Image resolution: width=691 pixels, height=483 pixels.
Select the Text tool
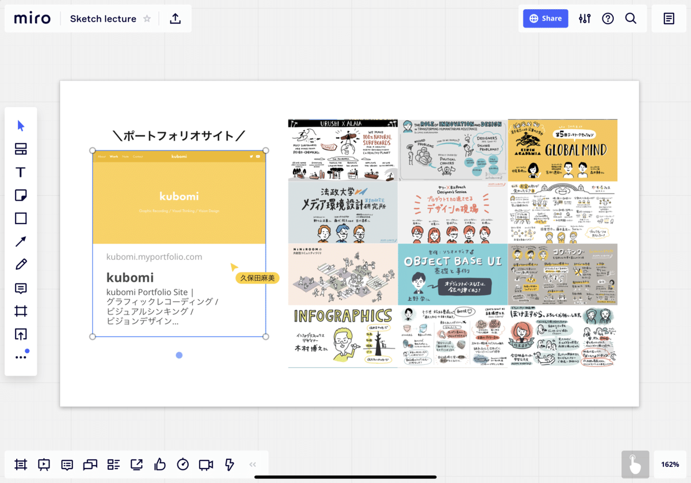coord(20,172)
